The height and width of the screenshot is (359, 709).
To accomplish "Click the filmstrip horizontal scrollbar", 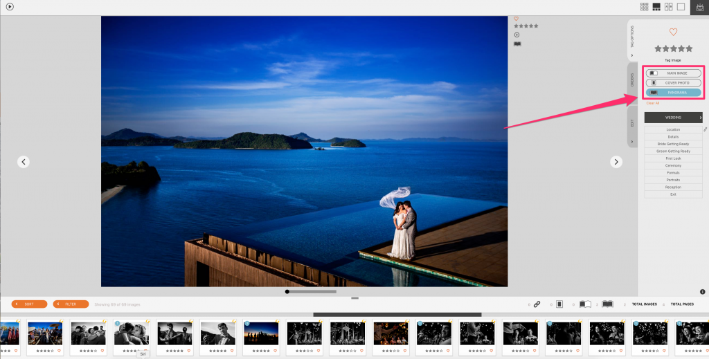I will [397, 315].
